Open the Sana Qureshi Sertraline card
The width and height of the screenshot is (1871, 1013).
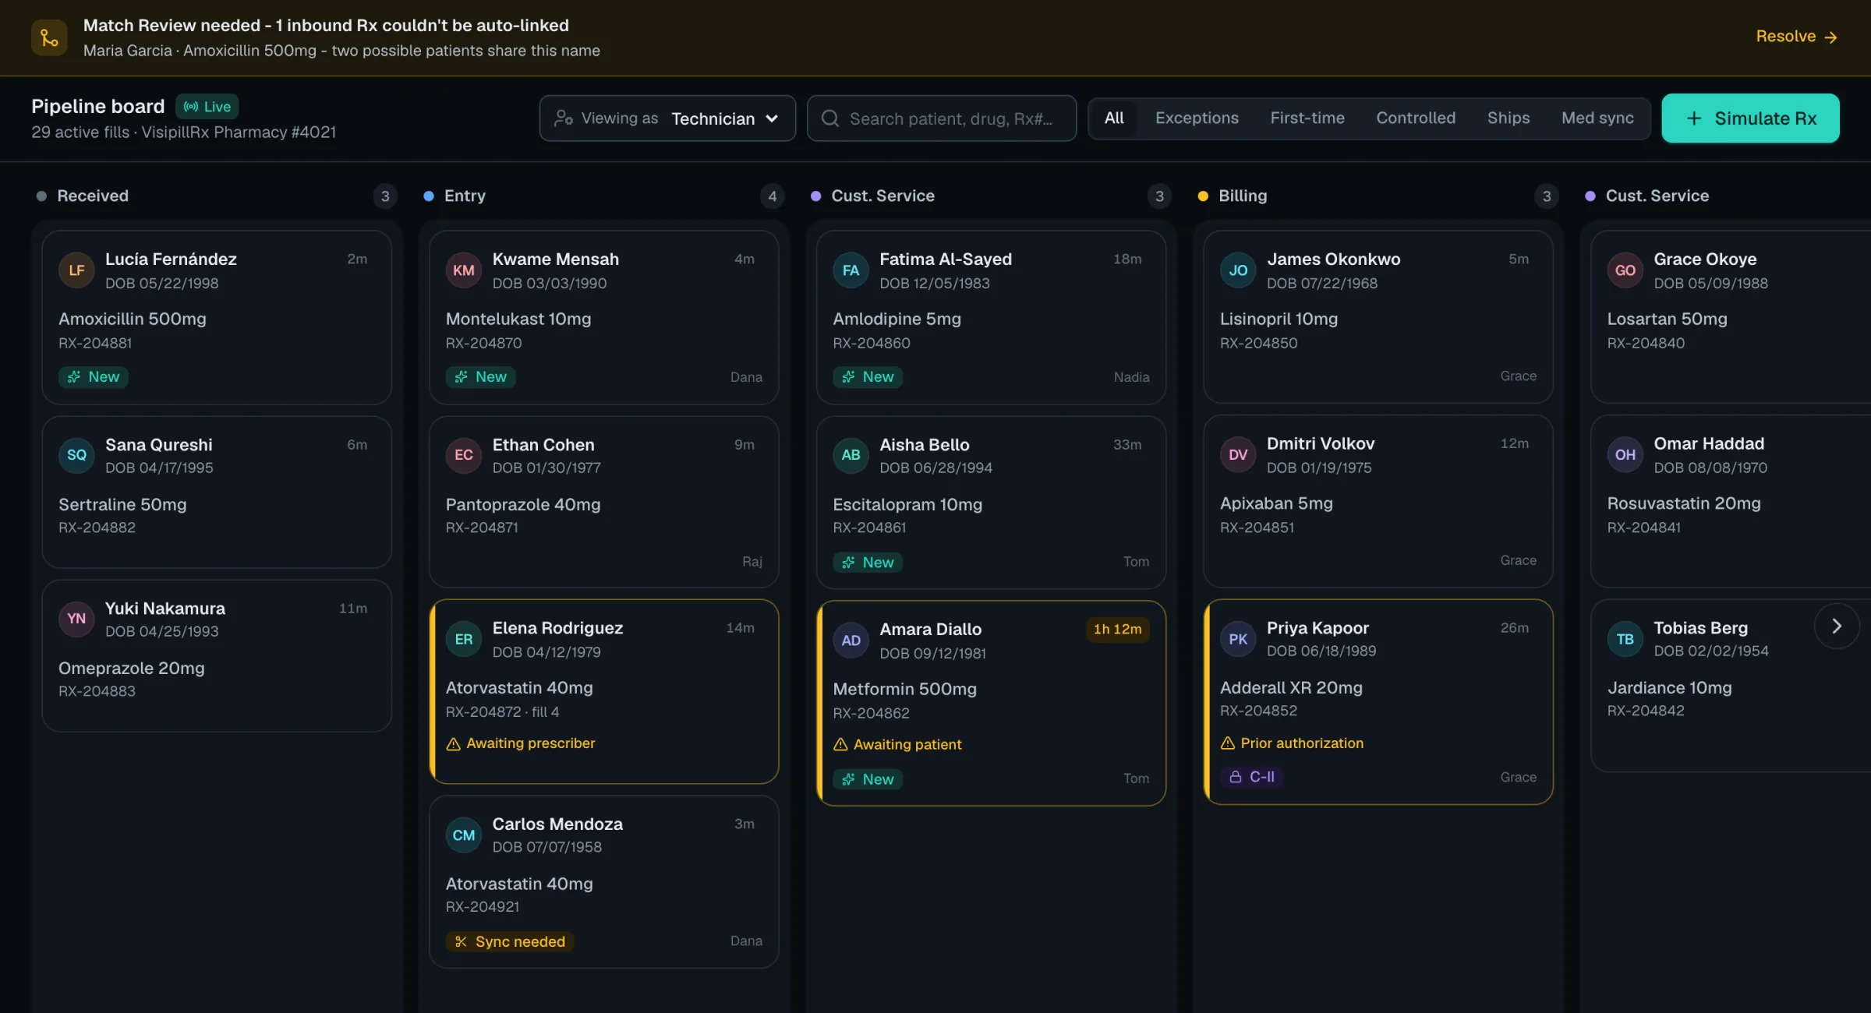pos(217,492)
